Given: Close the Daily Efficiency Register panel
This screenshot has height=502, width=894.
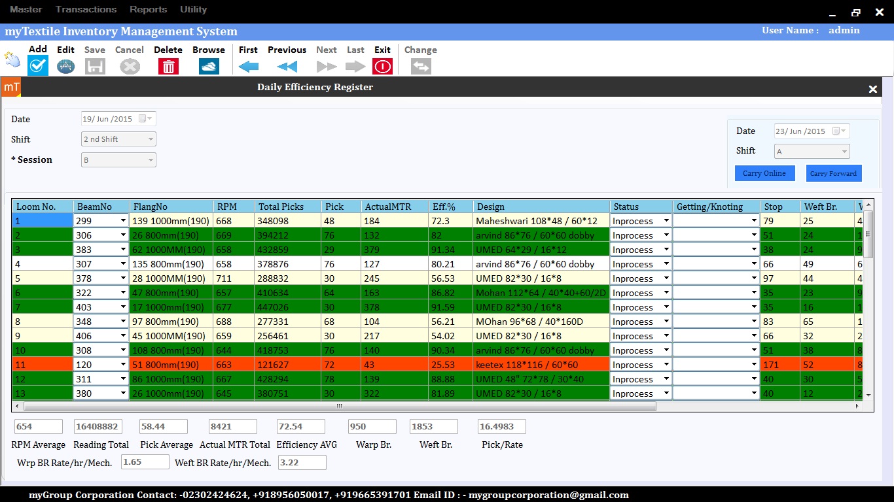Looking at the screenshot, I should [872, 89].
